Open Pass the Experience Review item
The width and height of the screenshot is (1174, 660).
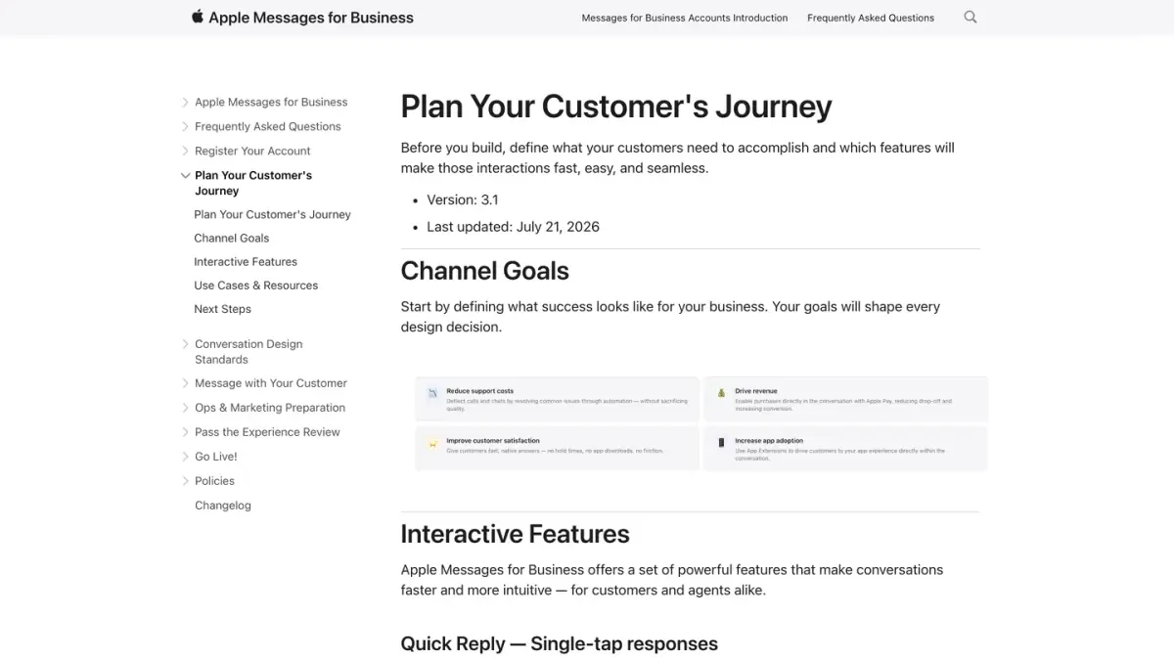267,432
